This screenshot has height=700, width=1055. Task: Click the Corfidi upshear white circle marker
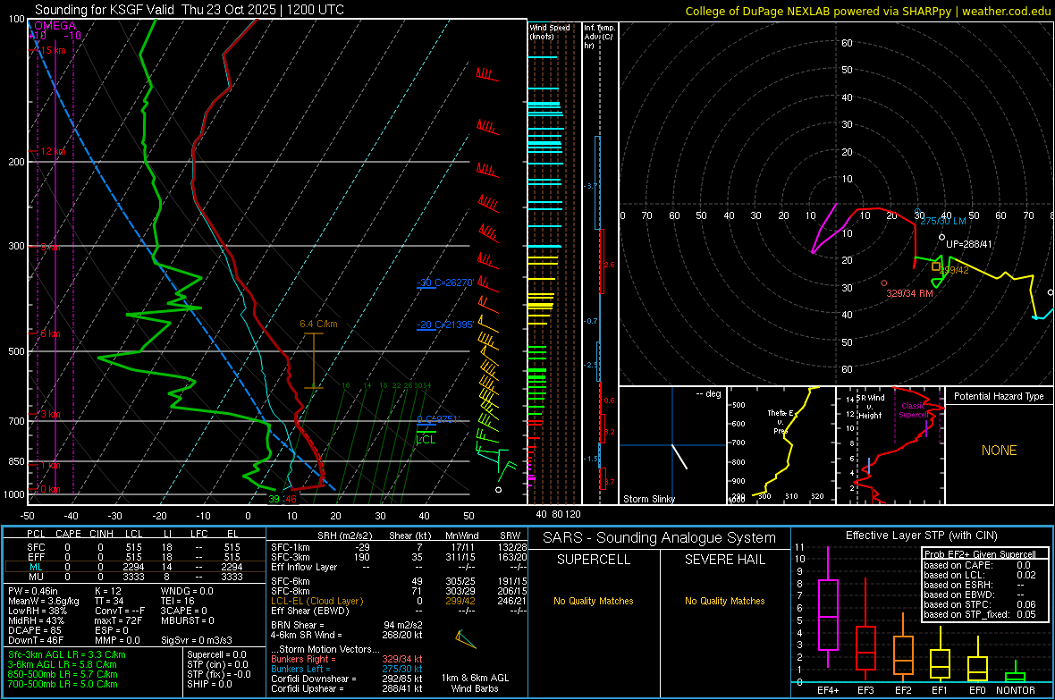(x=942, y=237)
